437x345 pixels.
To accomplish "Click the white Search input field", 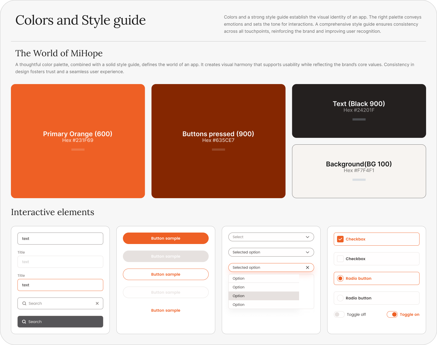I will point(60,304).
